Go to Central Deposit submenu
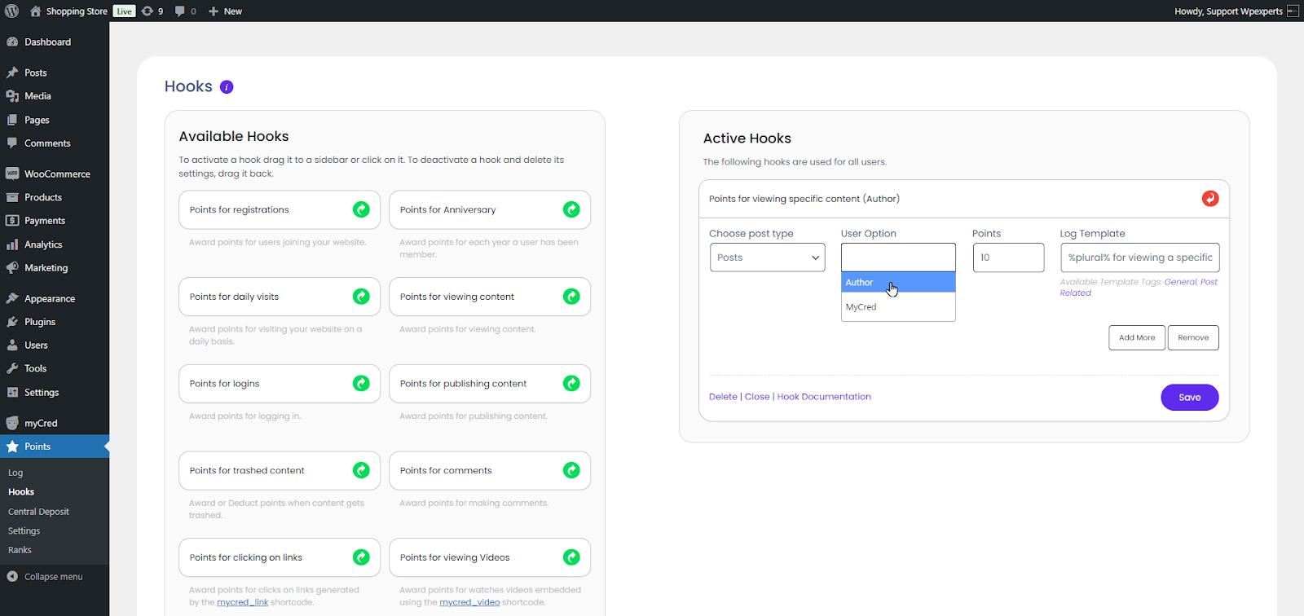Screen dimensions: 1304x616 coord(38,512)
